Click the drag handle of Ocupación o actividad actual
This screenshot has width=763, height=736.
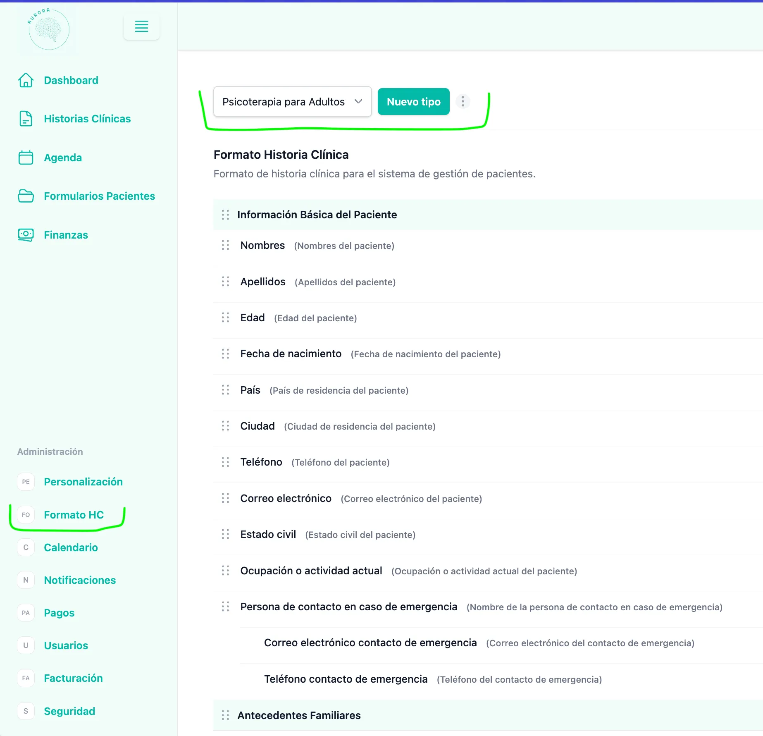225,571
